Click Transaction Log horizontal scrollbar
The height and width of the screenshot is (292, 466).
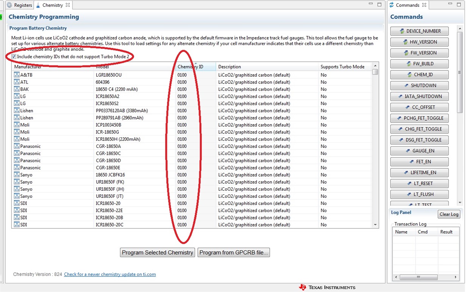click(x=426, y=277)
